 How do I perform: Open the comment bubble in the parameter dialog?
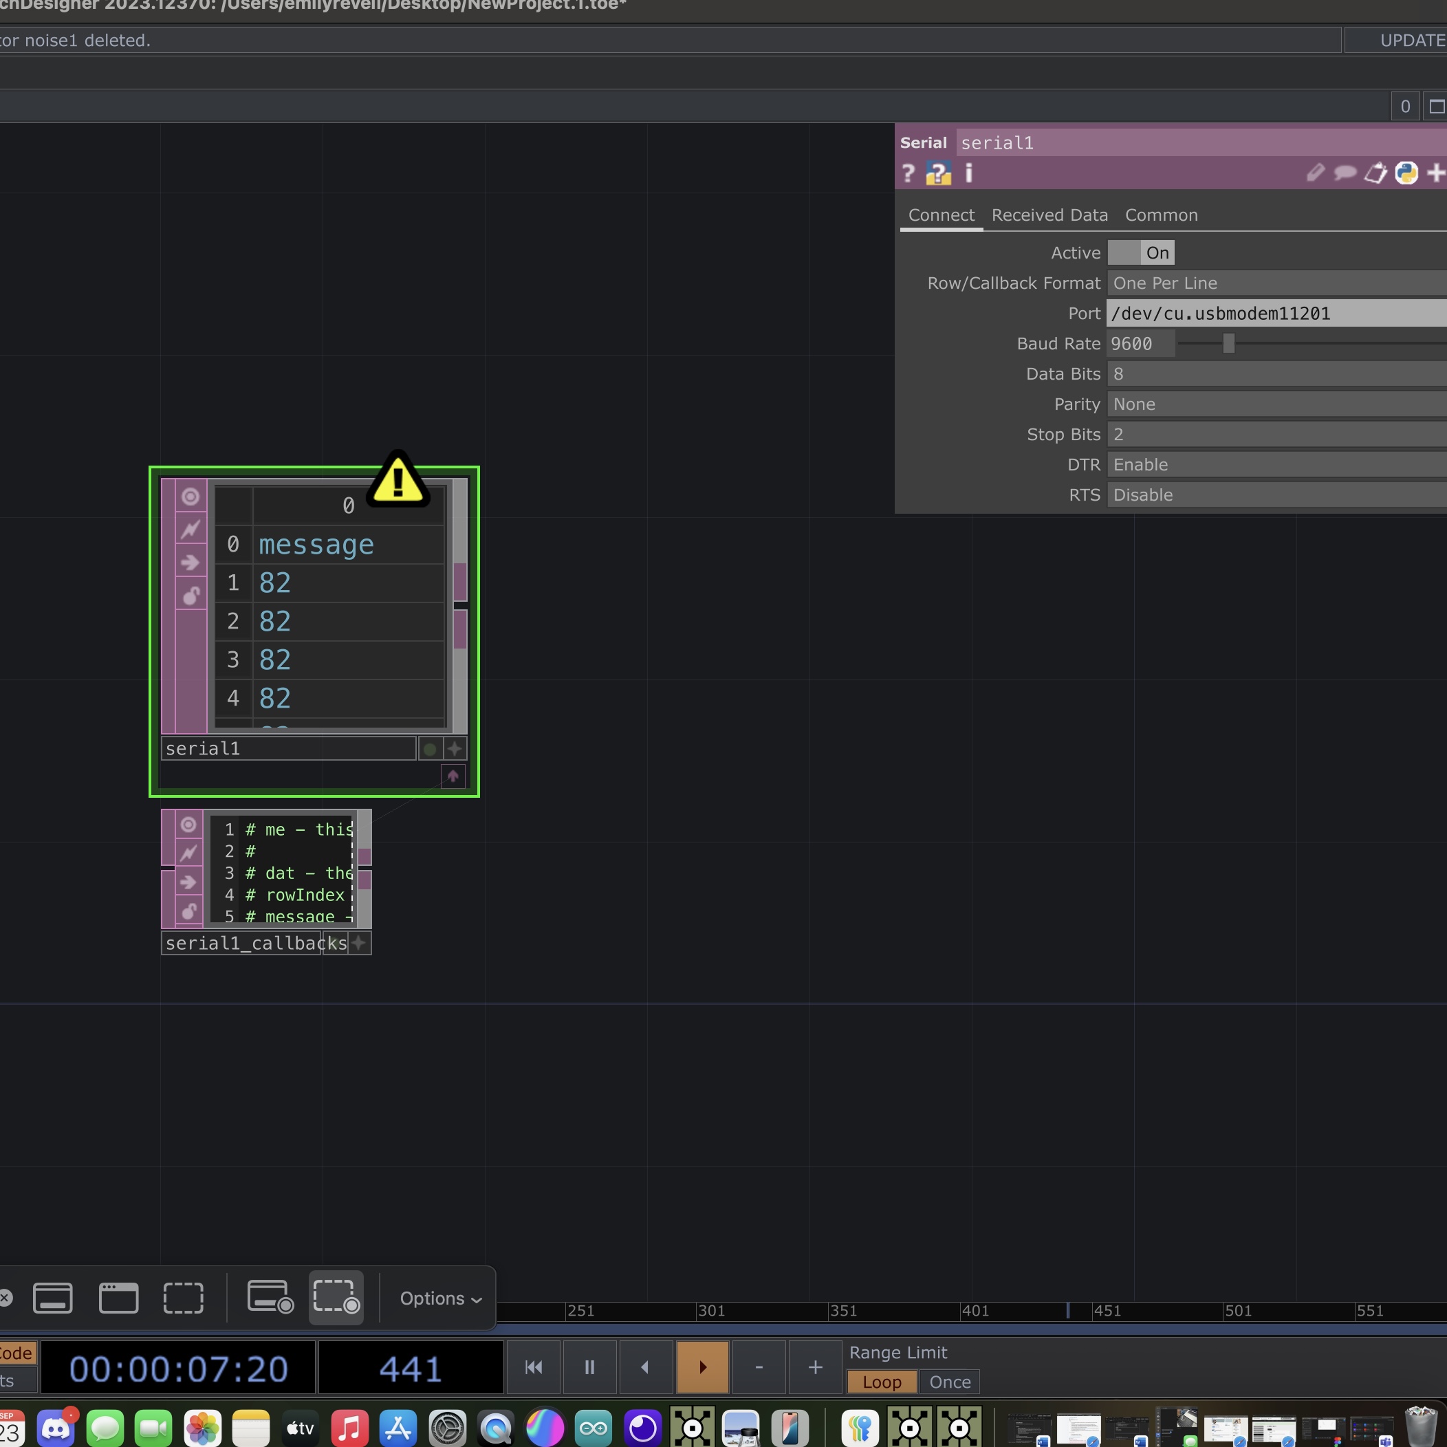point(1344,173)
